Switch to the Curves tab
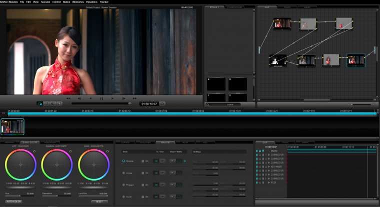 tap(125, 142)
